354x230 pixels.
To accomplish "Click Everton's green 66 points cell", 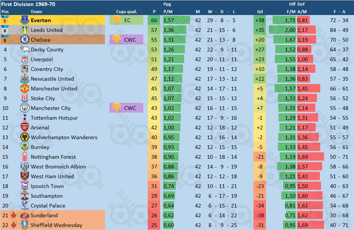I will pos(154,20).
